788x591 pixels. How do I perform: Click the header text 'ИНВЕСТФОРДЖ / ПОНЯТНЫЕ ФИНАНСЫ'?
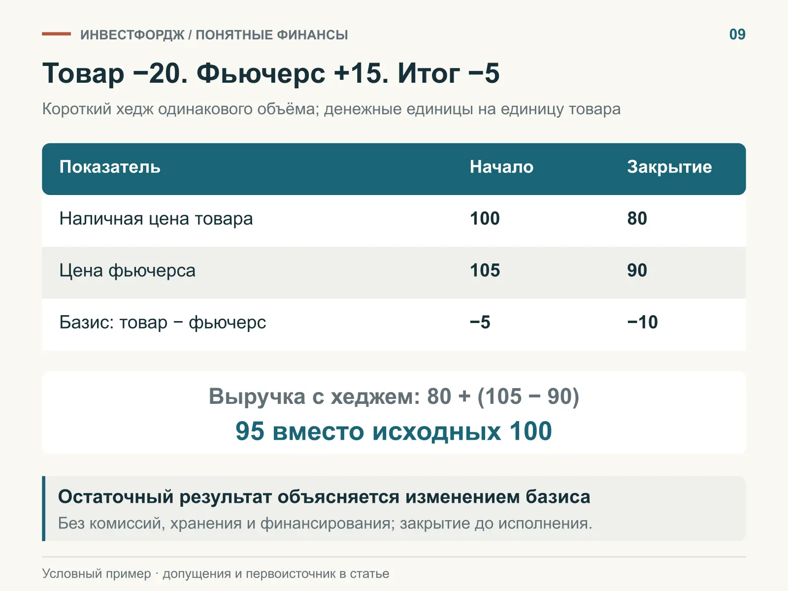pos(214,34)
